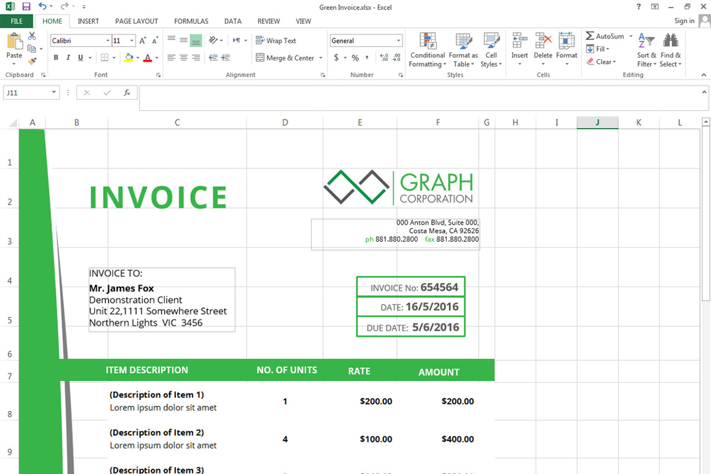
Task: Open Find & Select menu
Action: (x=671, y=50)
